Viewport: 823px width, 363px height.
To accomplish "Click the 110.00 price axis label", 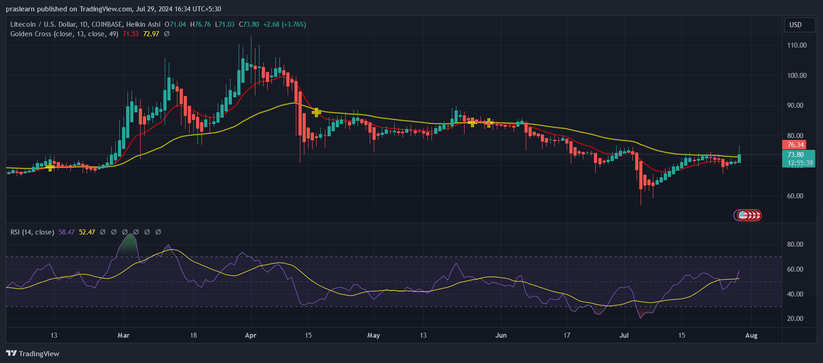I will point(797,45).
